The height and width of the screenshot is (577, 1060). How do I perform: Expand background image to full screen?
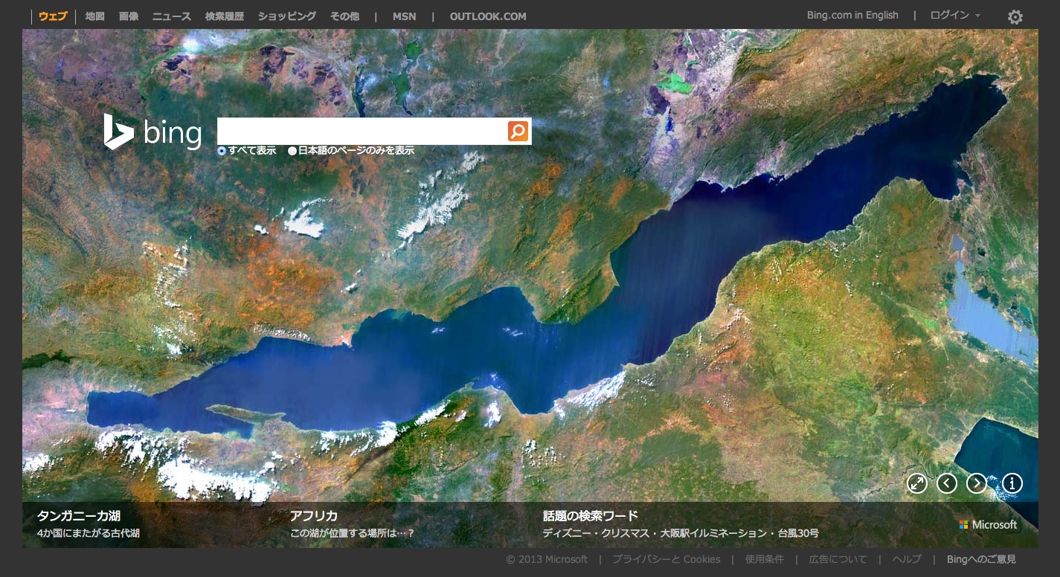coord(917,483)
